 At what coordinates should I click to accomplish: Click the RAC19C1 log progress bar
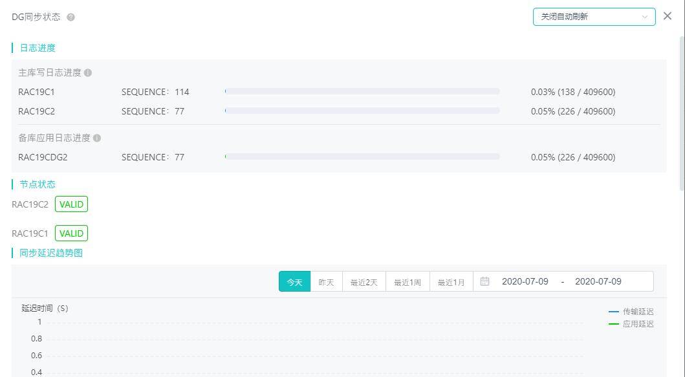click(362, 92)
